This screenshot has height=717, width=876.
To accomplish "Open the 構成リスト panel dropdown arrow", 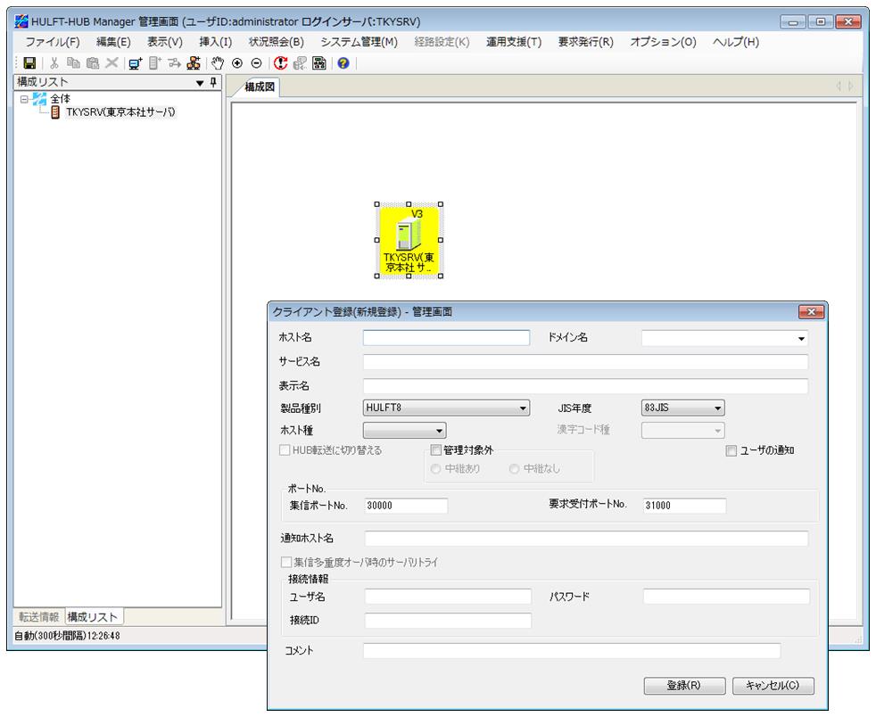I will 200,83.
